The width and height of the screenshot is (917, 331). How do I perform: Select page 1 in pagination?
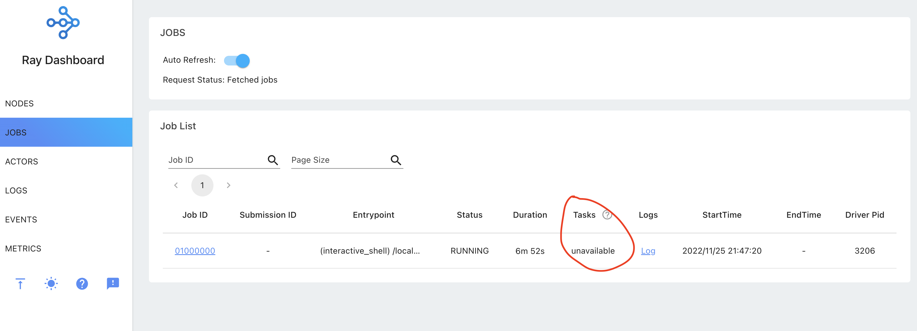click(202, 185)
